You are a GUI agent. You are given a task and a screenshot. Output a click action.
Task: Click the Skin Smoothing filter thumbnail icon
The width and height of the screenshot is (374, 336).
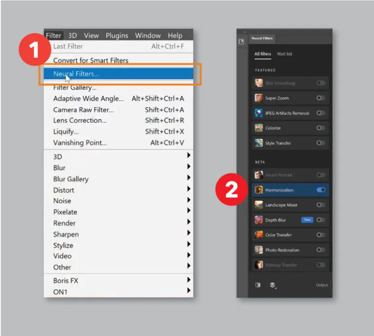[259, 83]
